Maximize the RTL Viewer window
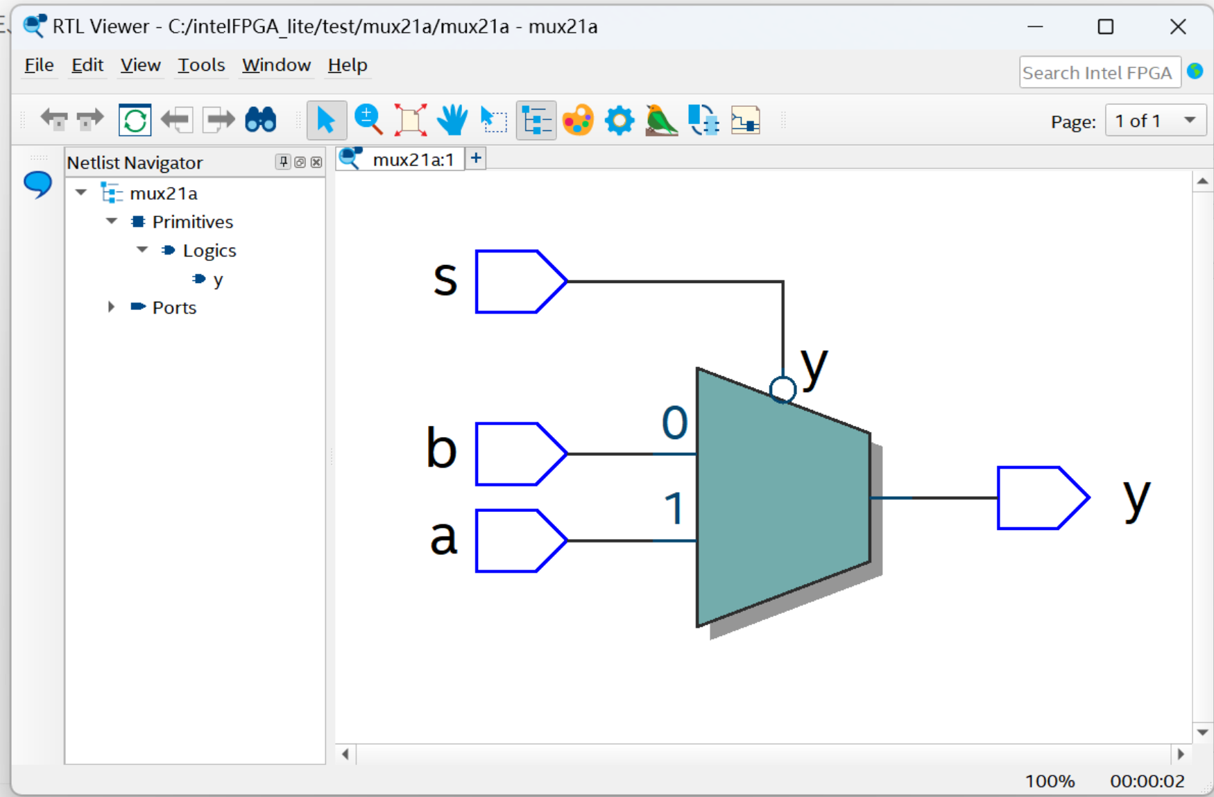This screenshot has width=1214, height=797. pos(1106,26)
